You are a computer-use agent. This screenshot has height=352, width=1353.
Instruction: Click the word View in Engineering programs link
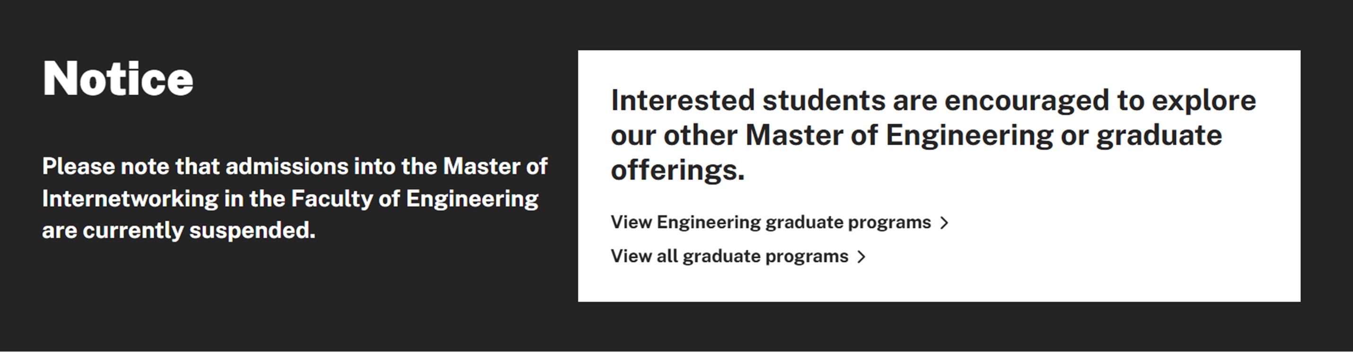click(631, 222)
